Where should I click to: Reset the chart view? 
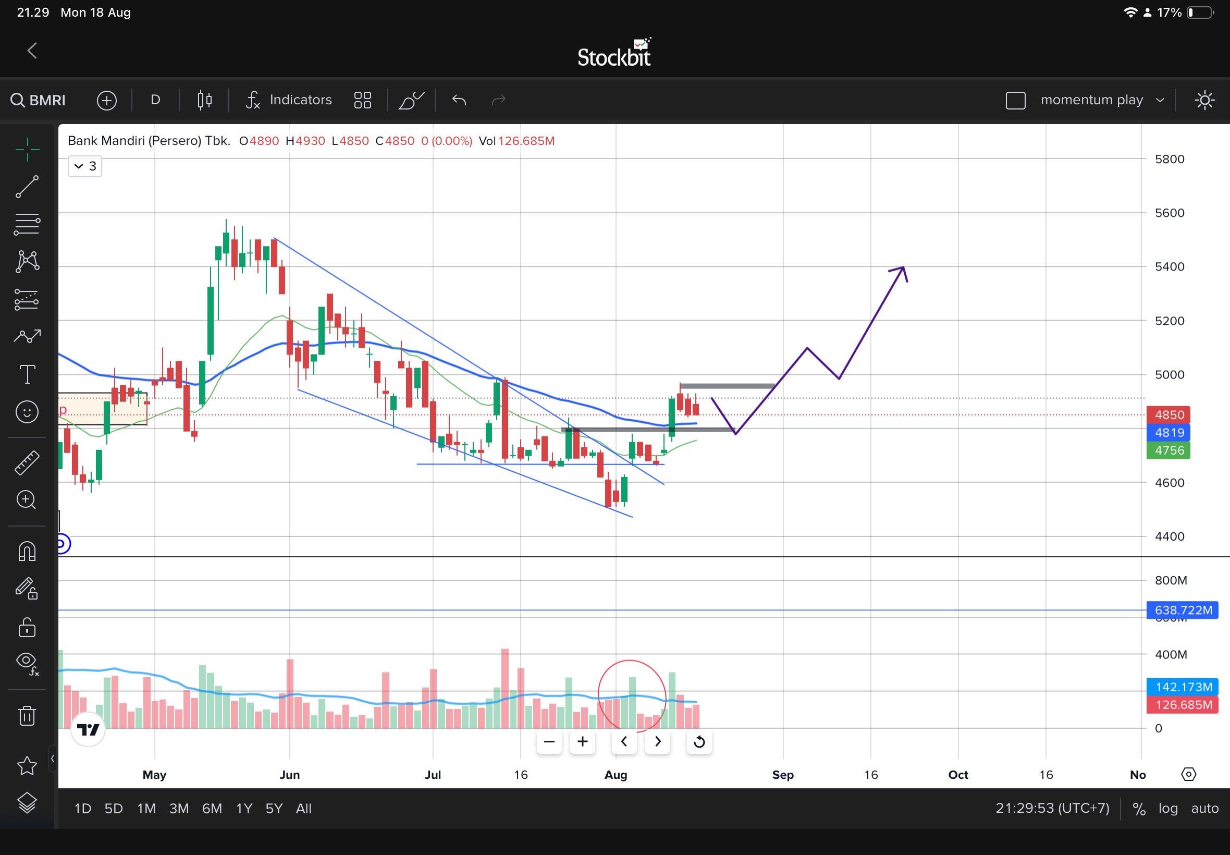coord(699,741)
